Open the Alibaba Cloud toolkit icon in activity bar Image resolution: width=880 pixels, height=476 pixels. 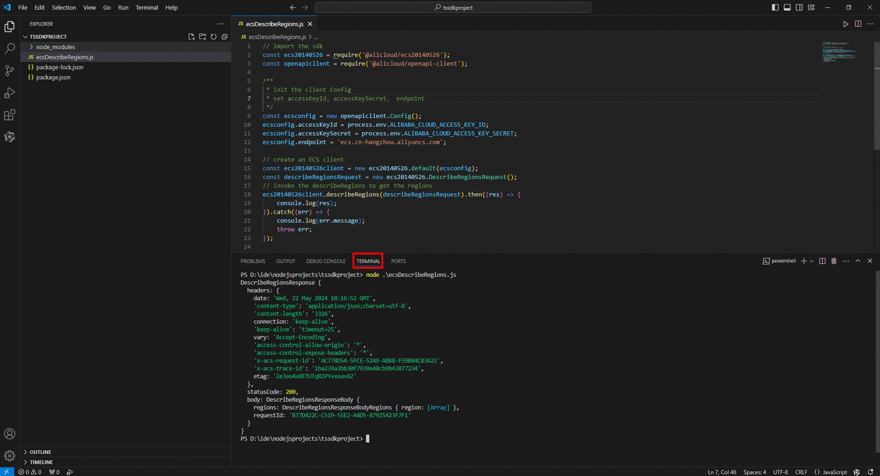pos(10,137)
